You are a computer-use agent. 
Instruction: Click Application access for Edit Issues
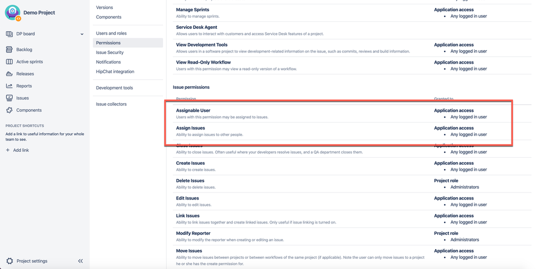tap(453, 198)
